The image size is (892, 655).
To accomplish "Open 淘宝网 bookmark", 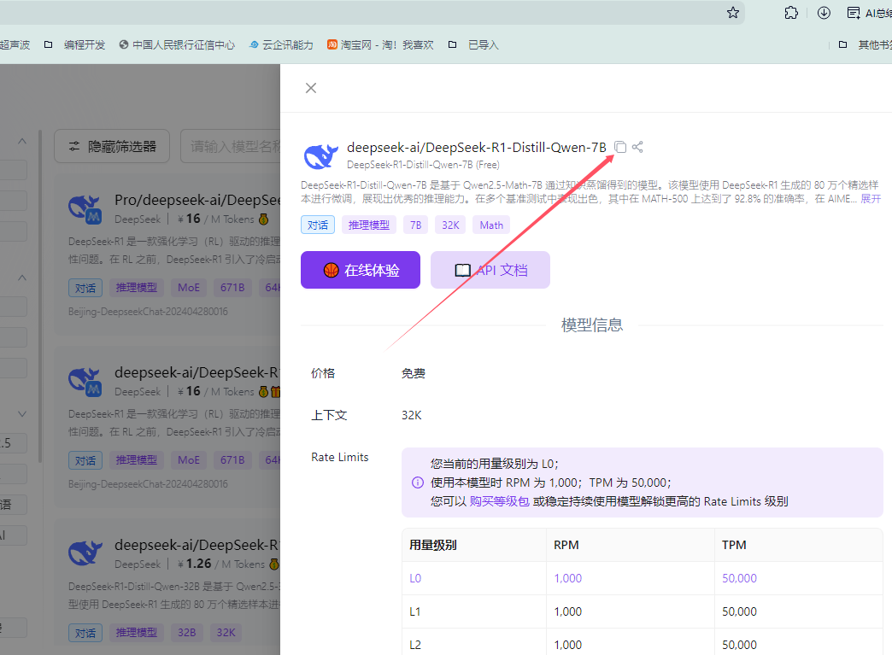I will pyautogui.click(x=380, y=45).
